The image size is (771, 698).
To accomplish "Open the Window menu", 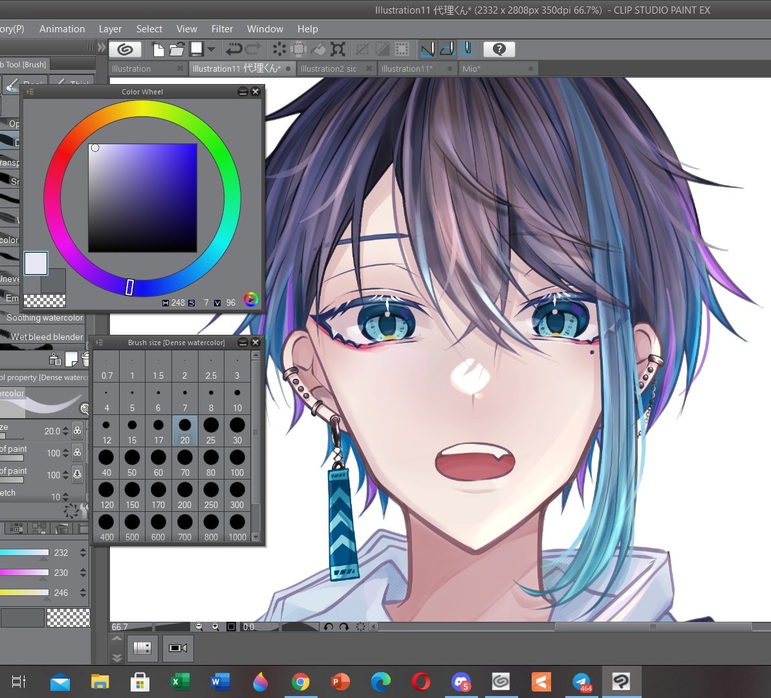I will point(265,29).
